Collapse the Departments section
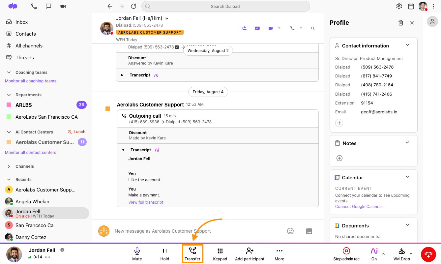The height and width of the screenshot is (264, 441). tap(9, 95)
